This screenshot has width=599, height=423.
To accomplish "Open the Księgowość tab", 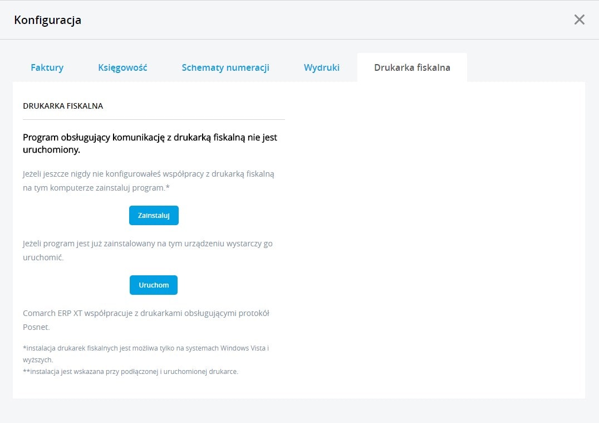I will point(122,67).
